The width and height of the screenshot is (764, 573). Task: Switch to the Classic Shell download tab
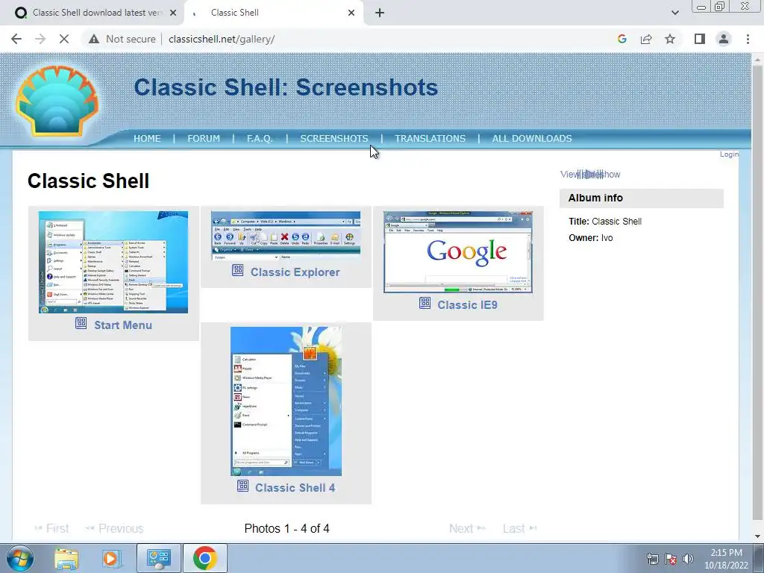92,13
